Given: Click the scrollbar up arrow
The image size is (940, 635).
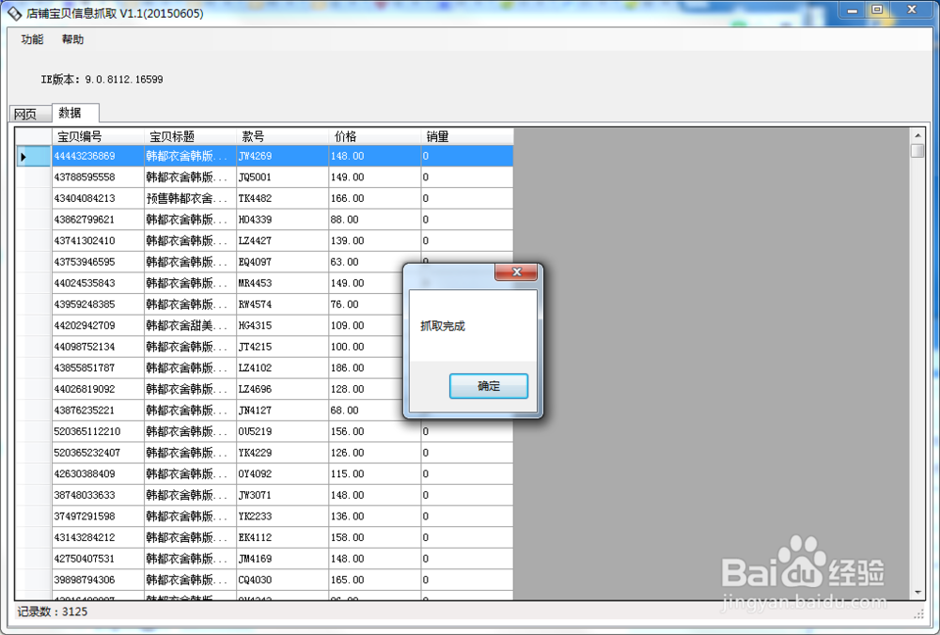Looking at the screenshot, I should coord(917,134).
